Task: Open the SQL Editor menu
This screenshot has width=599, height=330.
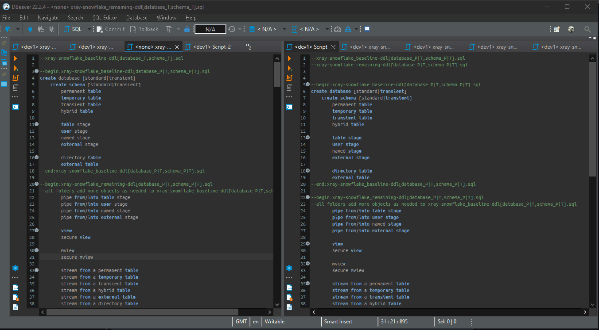Action: click(x=105, y=18)
